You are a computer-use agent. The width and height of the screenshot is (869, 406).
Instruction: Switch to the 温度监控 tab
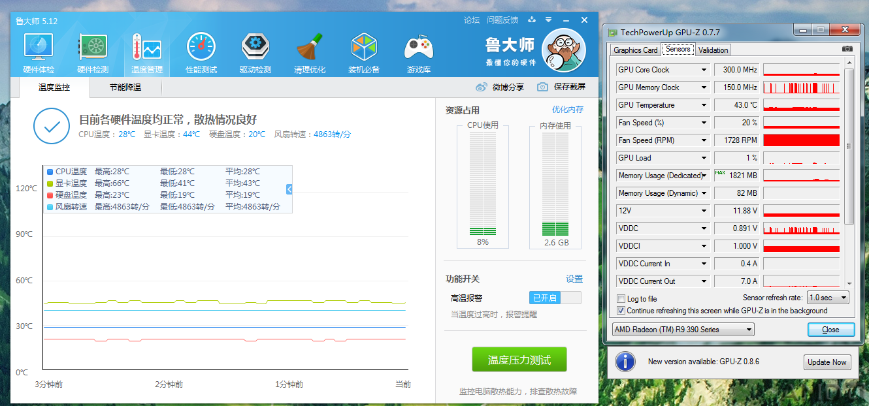pyautogui.click(x=54, y=87)
